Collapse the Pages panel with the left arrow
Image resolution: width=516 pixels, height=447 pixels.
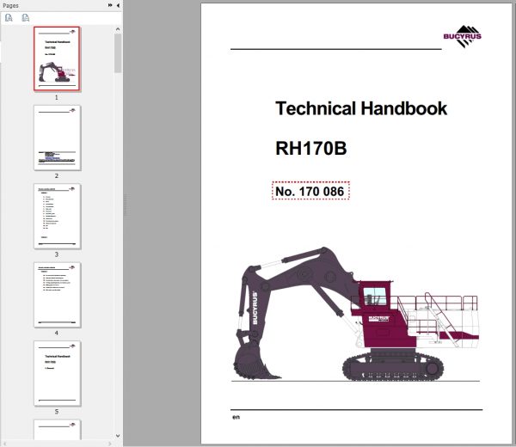(118, 5)
